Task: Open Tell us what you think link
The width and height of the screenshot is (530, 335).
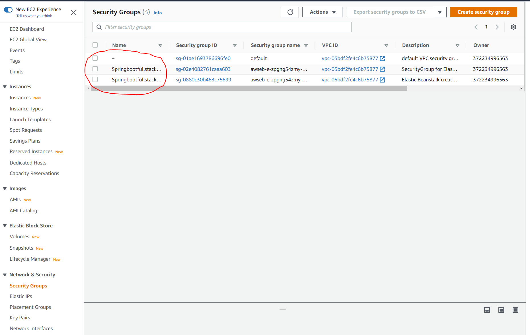Action: coord(34,16)
